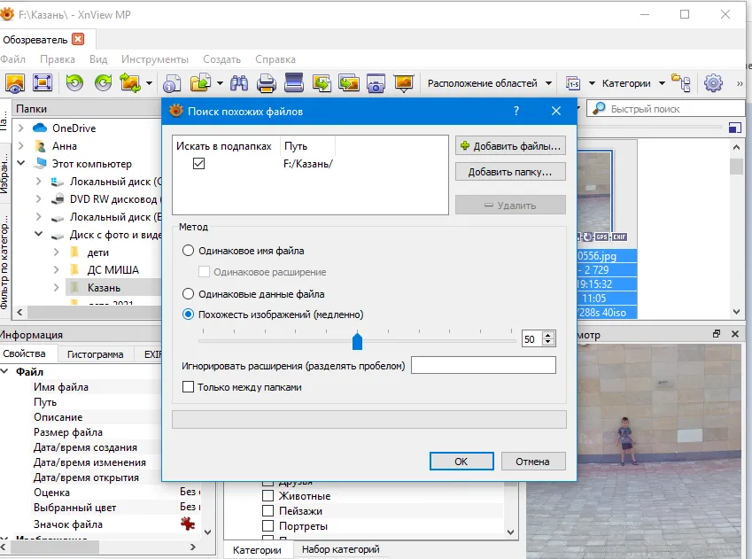Switch to the Набор категорий tab
752x559 pixels.
pyautogui.click(x=340, y=549)
